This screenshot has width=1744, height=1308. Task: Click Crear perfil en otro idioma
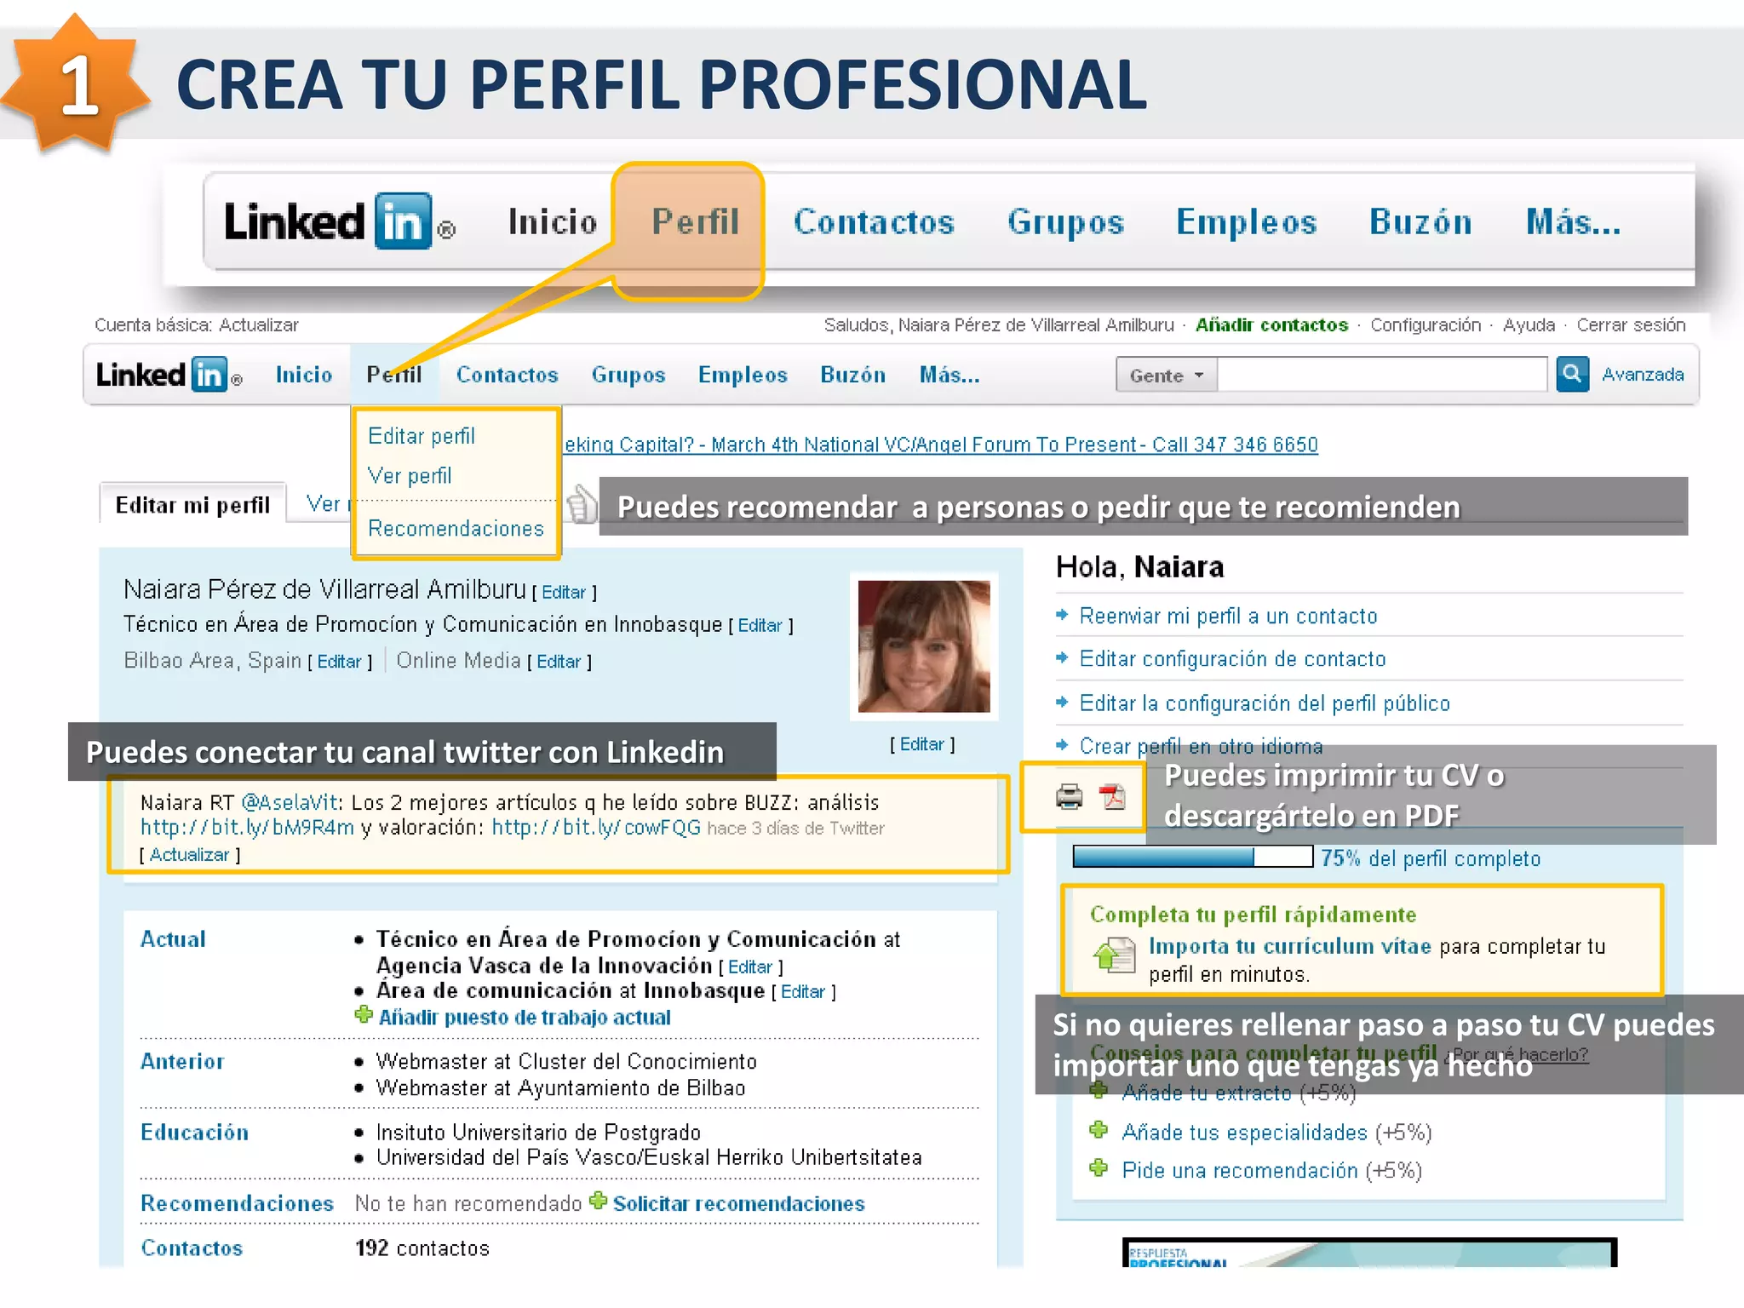[x=1201, y=746]
